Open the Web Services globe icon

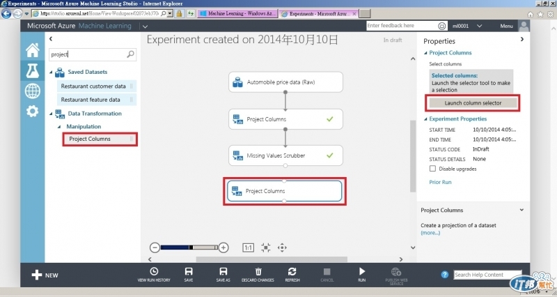coord(32,91)
